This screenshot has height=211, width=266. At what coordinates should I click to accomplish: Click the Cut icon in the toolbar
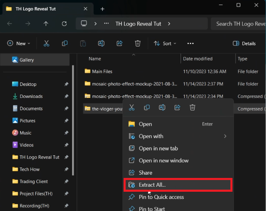click(x=46, y=44)
